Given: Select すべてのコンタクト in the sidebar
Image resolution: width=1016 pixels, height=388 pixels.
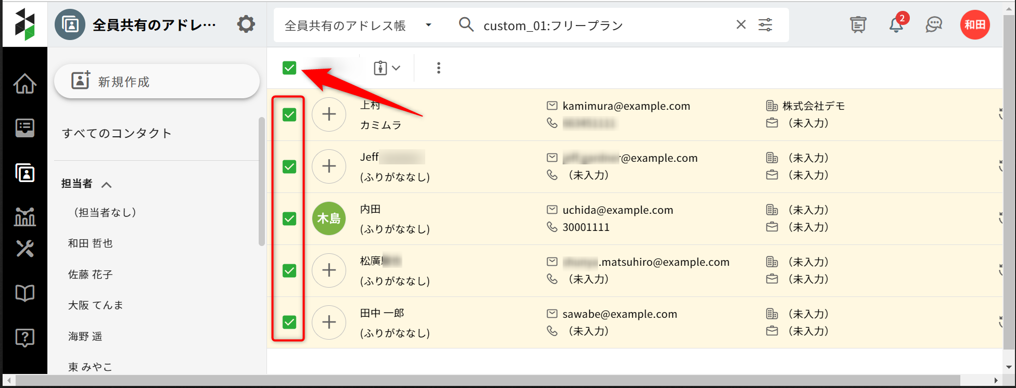Looking at the screenshot, I should coord(117,134).
